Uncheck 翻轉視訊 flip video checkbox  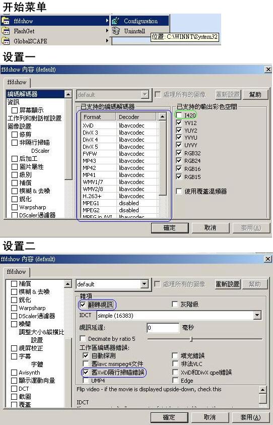83,305
